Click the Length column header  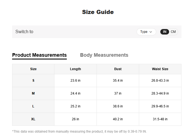[75, 69]
